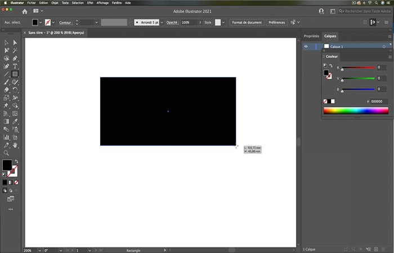The image size is (394, 253).
Task: Click the RGB color spectrum bar
Action: point(356,111)
